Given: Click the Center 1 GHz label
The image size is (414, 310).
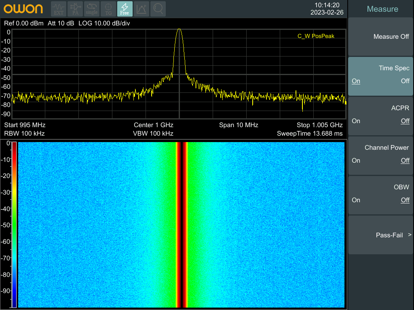Looking at the screenshot, I should tap(153, 125).
